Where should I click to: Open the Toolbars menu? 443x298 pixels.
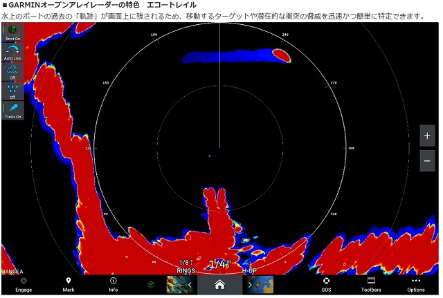pos(370,284)
